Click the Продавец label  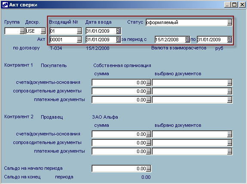52,117
